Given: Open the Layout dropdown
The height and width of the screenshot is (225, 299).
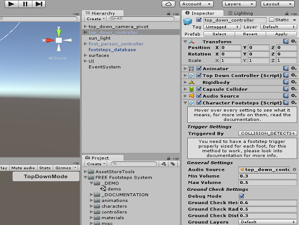Looking at the screenshot, I should pos(278,4).
